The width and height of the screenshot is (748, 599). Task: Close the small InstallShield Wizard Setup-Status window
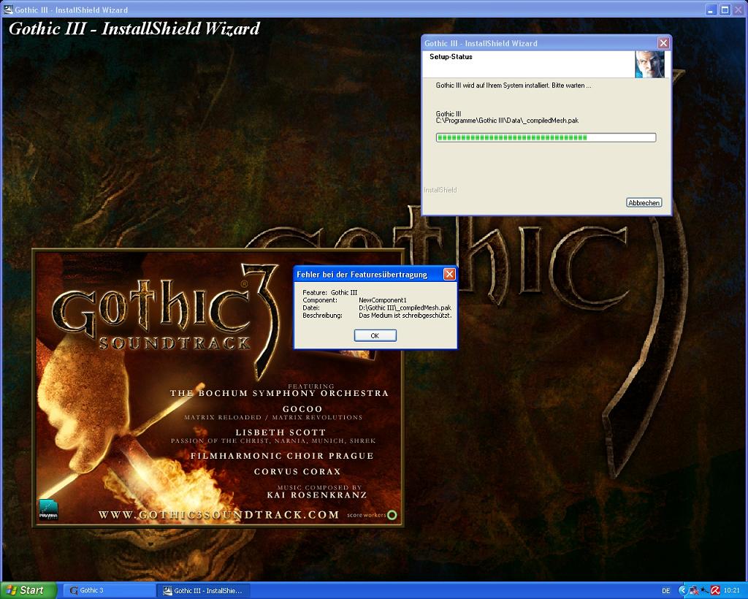[663, 43]
